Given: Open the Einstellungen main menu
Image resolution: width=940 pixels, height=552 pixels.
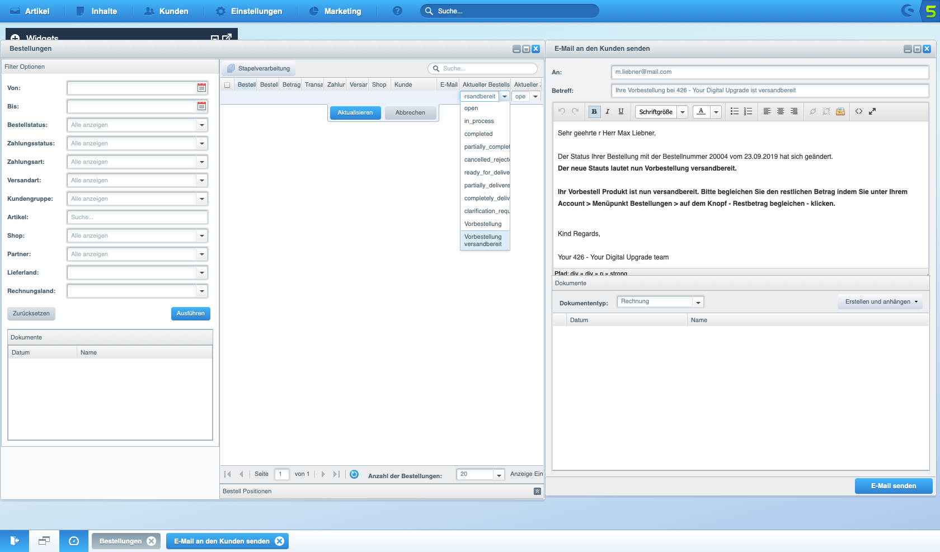Looking at the screenshot, I should [249, 11].
